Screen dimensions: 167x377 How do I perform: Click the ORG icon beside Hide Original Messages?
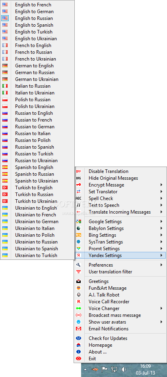tap(78, 178)
